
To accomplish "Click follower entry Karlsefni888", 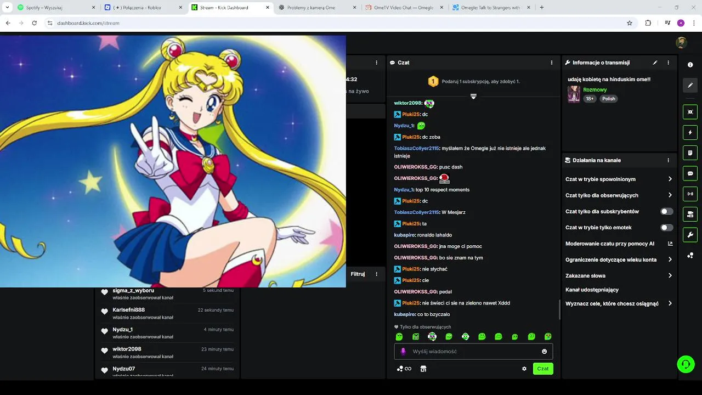I will tap(167, 313).
